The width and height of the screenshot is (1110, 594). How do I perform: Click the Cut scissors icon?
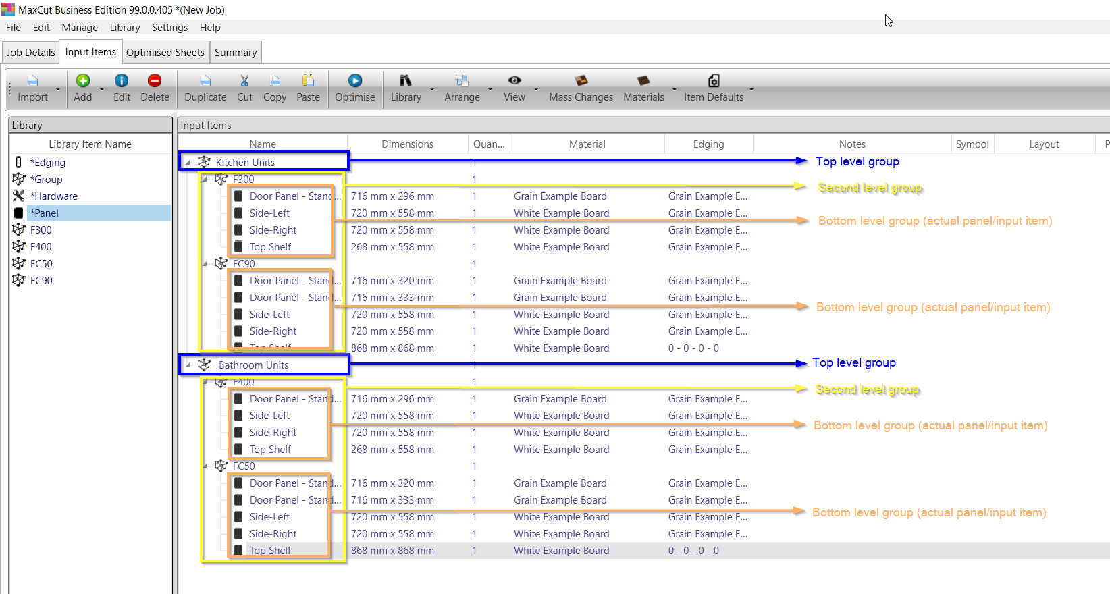[x=244, y=81]
